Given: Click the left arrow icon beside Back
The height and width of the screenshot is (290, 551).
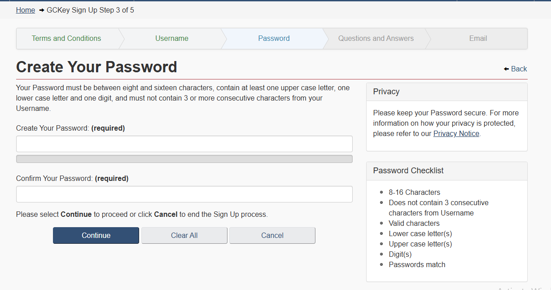Looking at the screenshot, I should tap(506, 69).
